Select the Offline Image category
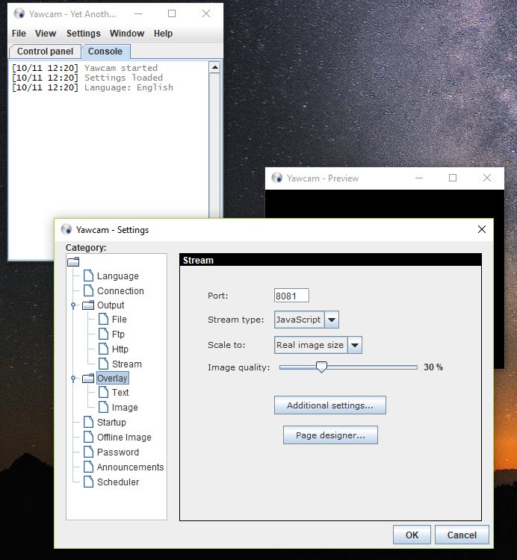 coord(124,438)
